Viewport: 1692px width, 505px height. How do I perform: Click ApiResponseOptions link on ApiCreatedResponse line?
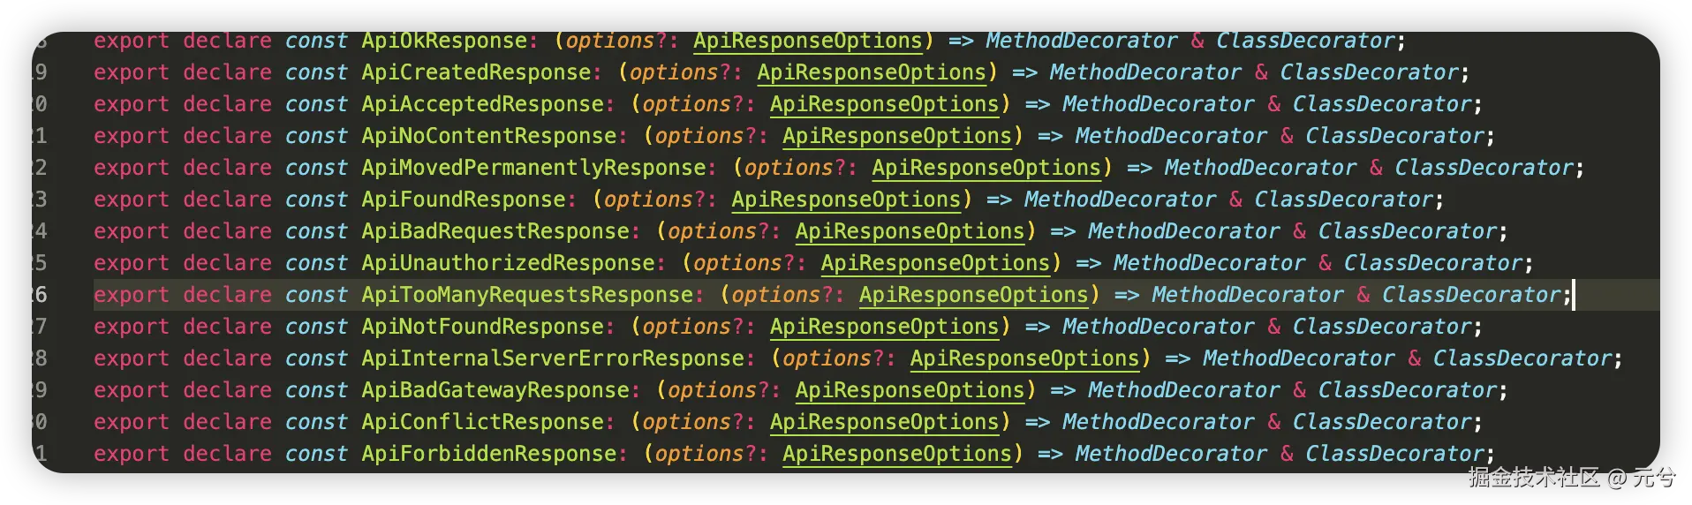[x=871, y=72]
